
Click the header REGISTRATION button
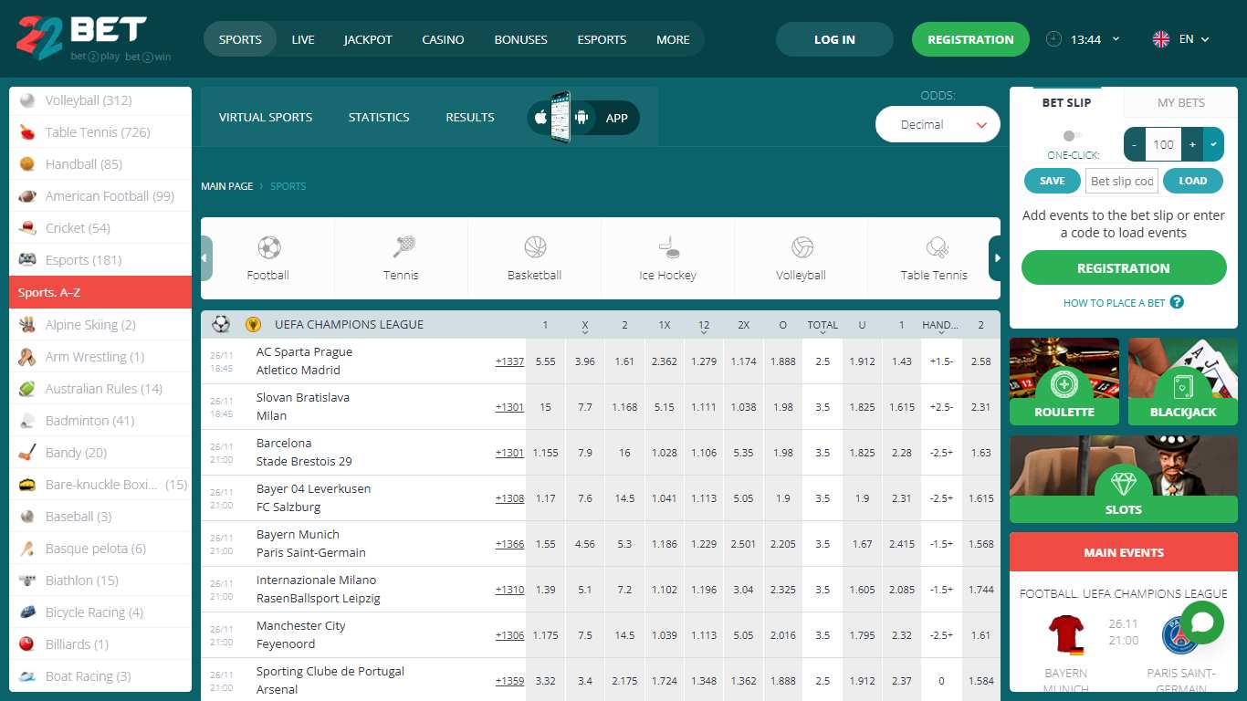[970, 39]
